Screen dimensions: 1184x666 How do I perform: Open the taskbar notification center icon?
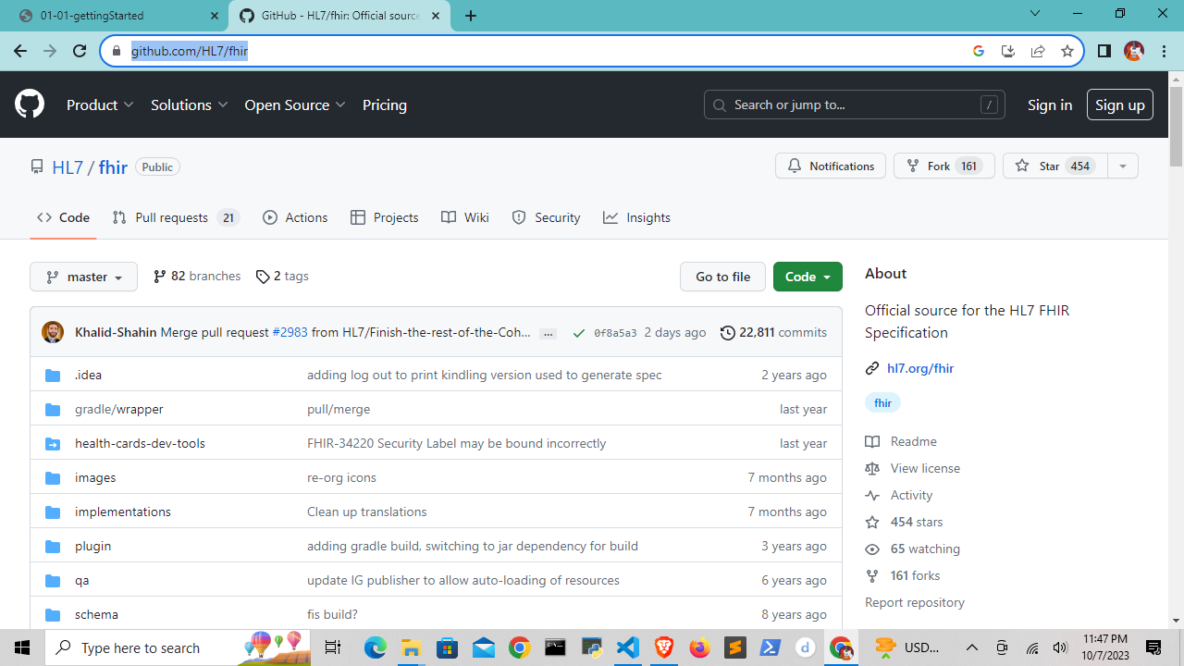tap(1153, 647)
